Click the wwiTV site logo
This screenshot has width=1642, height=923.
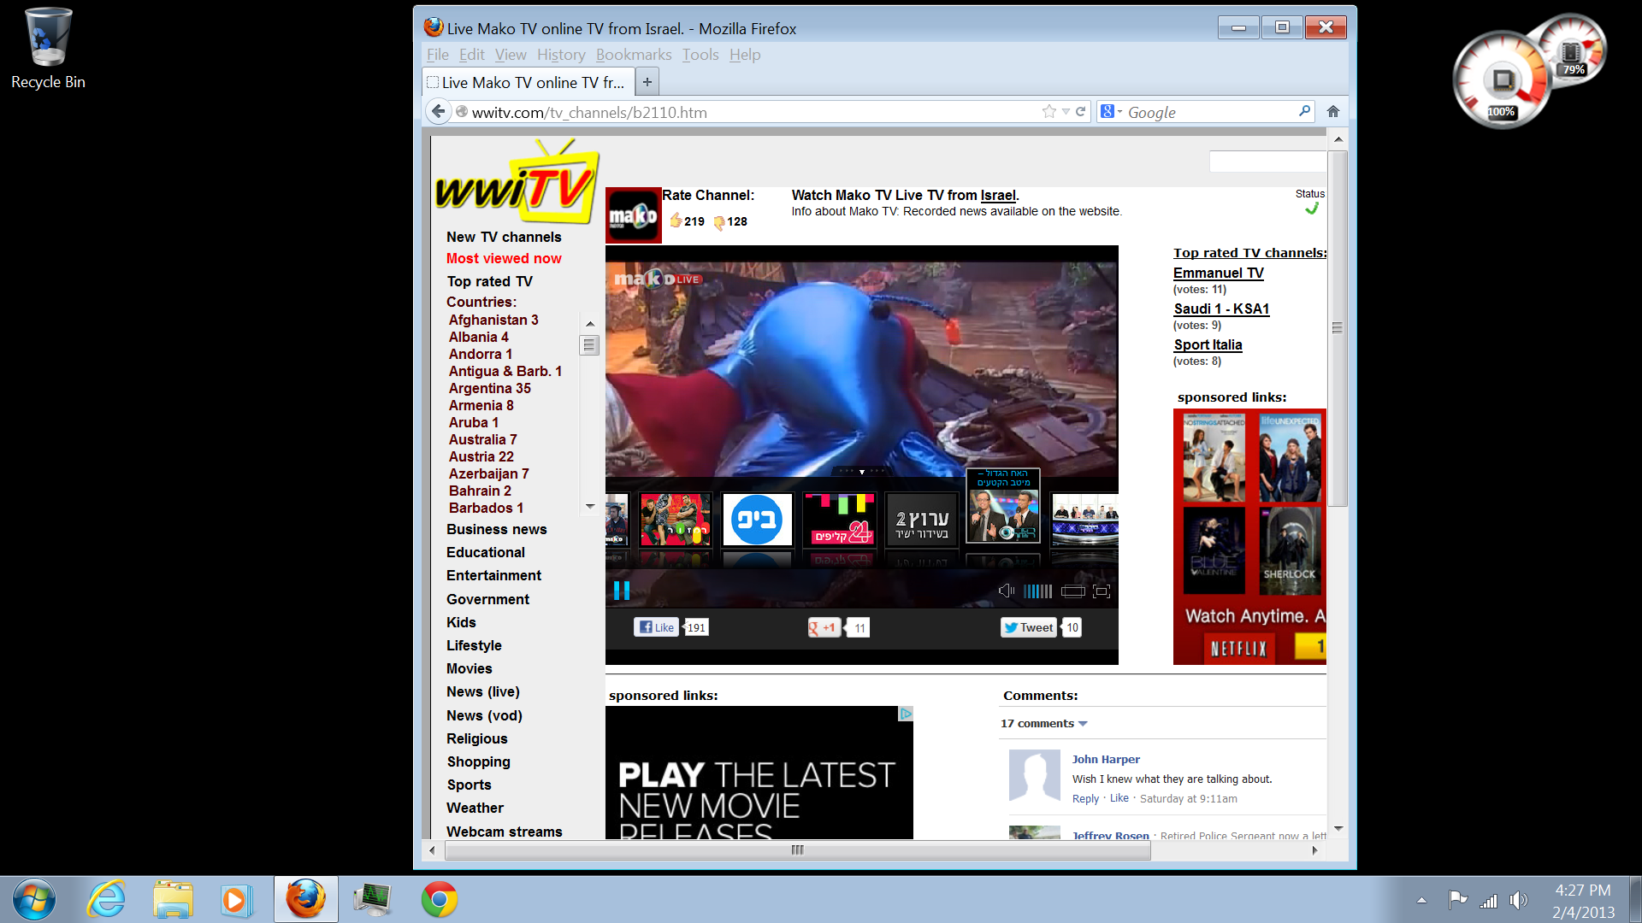click(517, 182)
